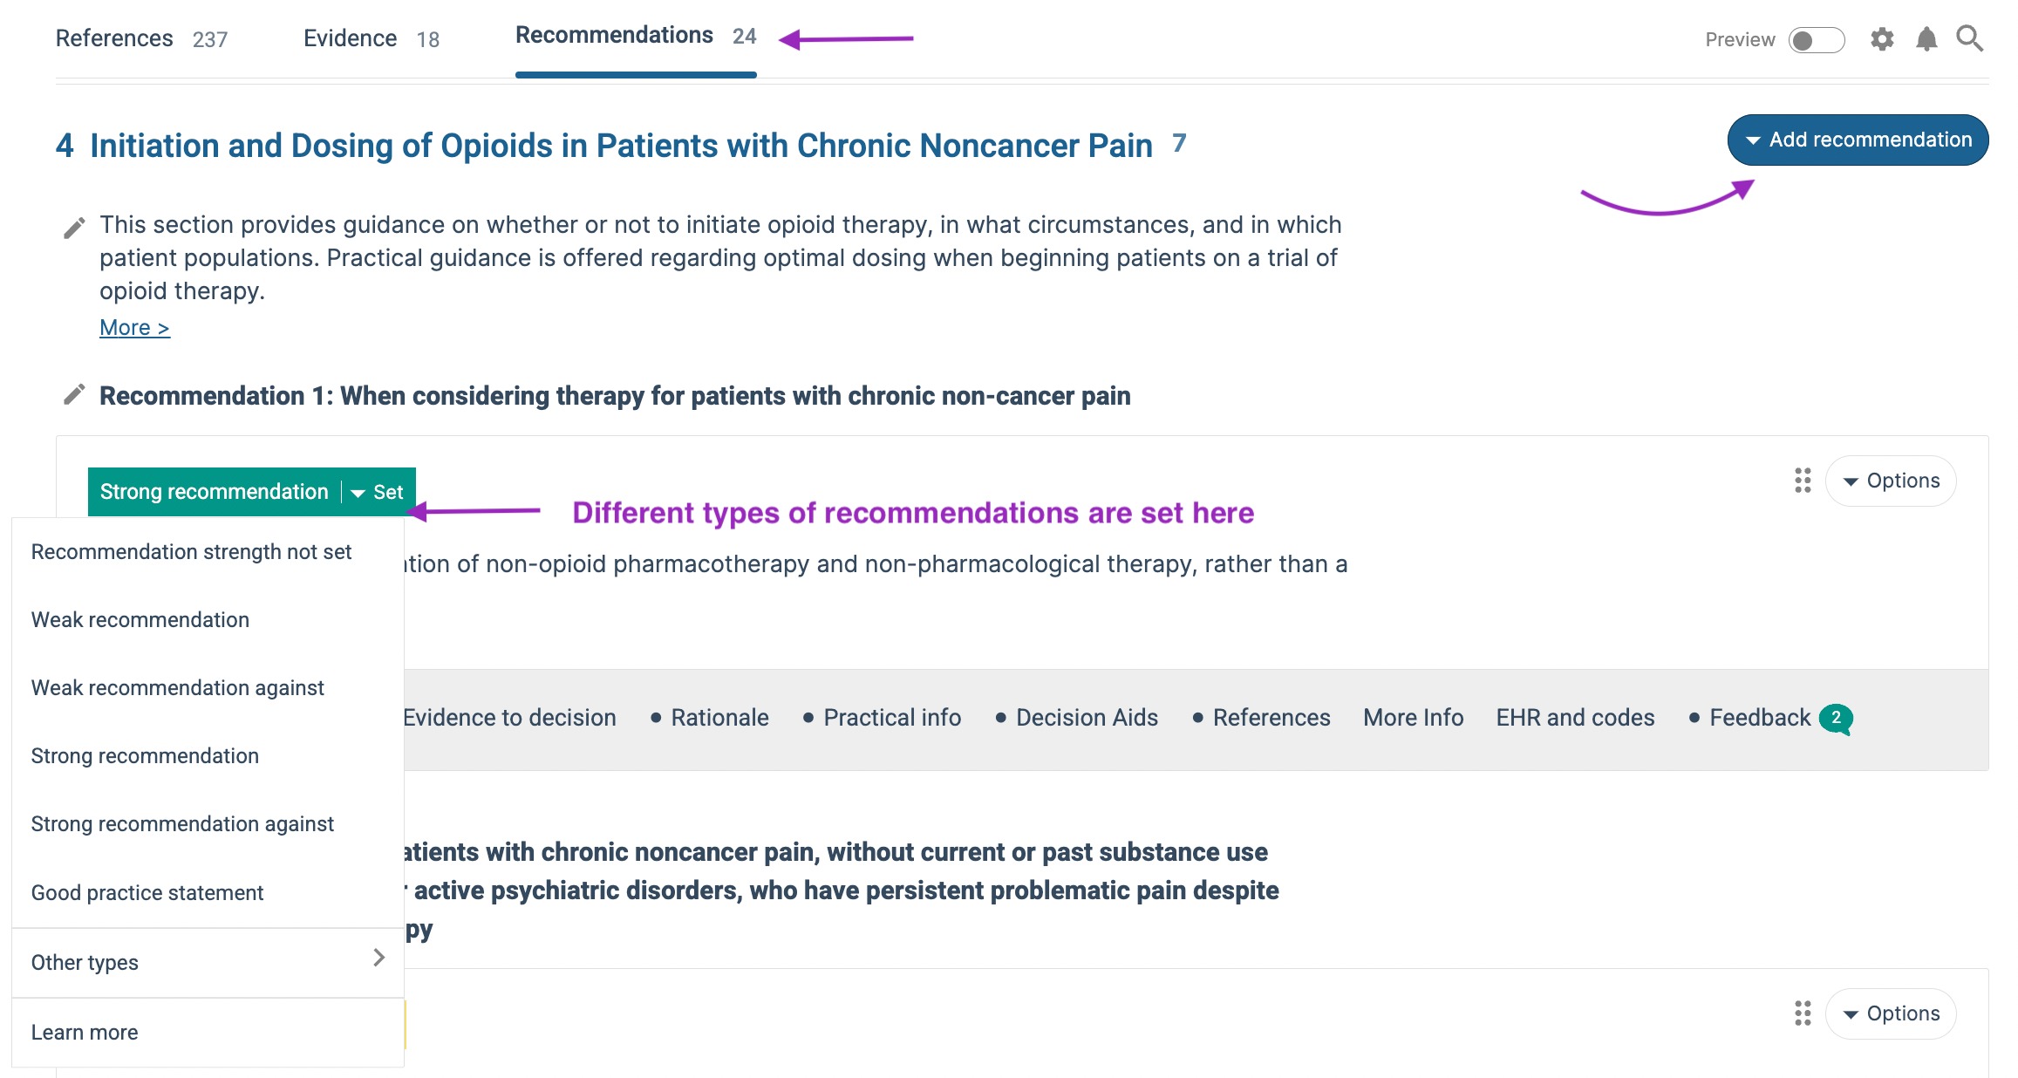Screen dimensions: 2018x1078
Task: Switch to the Evidence tab
Action: 372,39
